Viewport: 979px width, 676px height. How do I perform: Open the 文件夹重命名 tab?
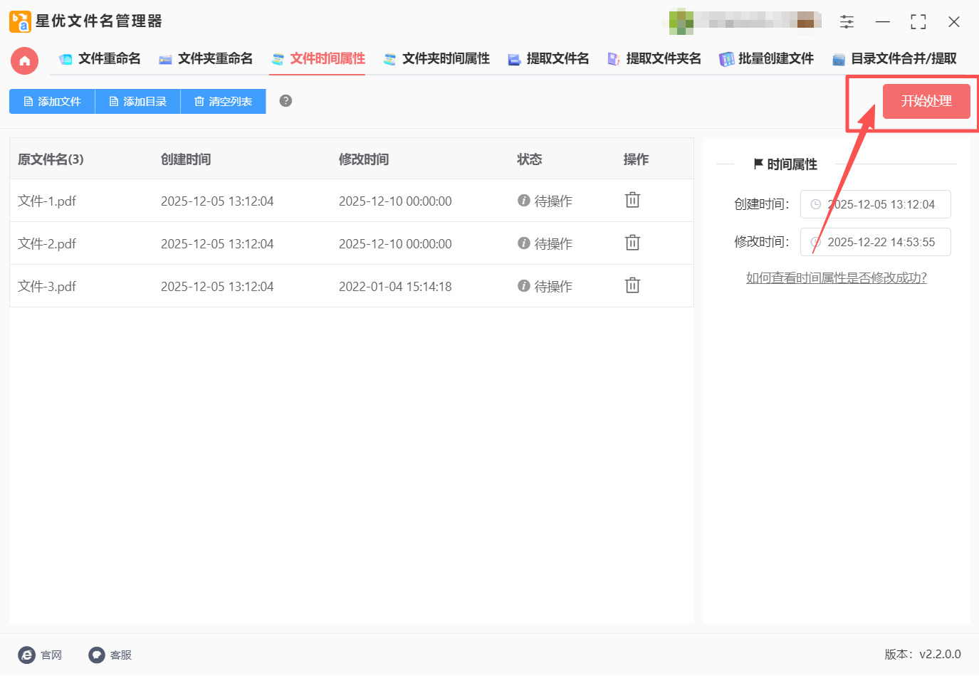(206, 59)
